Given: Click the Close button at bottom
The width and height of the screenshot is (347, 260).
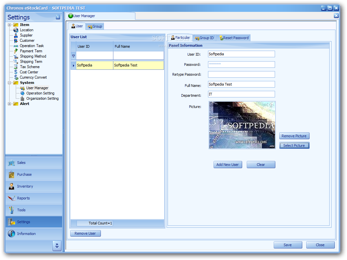Looking at the screenshot, I should [x=320, y=245].
